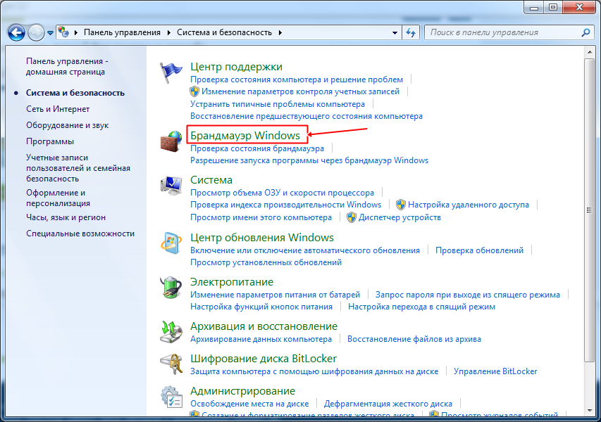This screenshot has width=601, height=422.
Task: Click the vertical scrollbar down arrow
Action: click(x=590, y=411)
